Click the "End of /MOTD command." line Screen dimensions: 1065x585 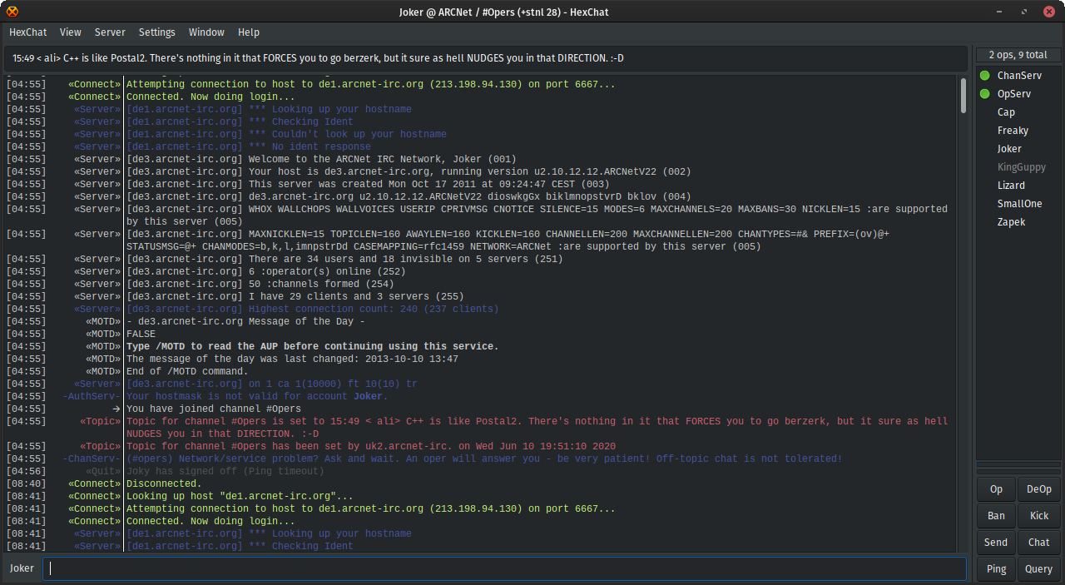(187, 371)
